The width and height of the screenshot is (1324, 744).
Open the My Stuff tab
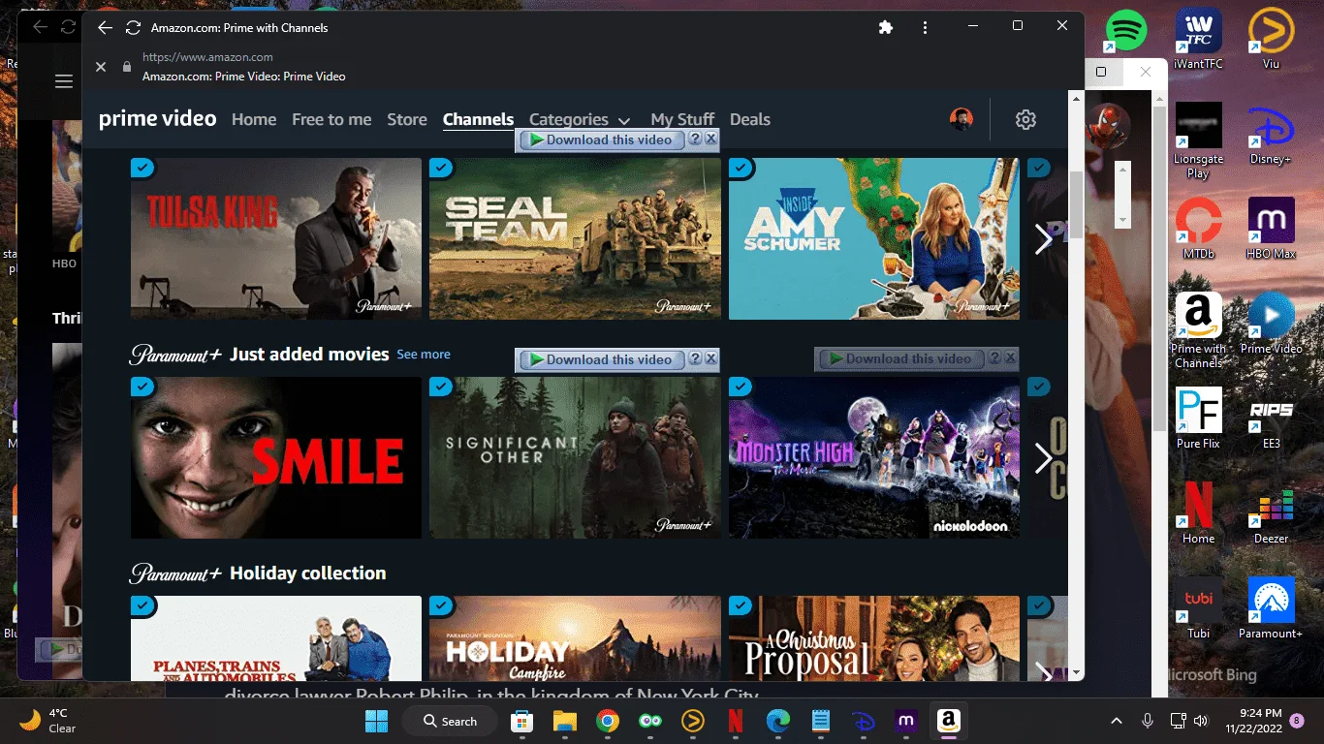pyautogui.click(x=682, y=119)
